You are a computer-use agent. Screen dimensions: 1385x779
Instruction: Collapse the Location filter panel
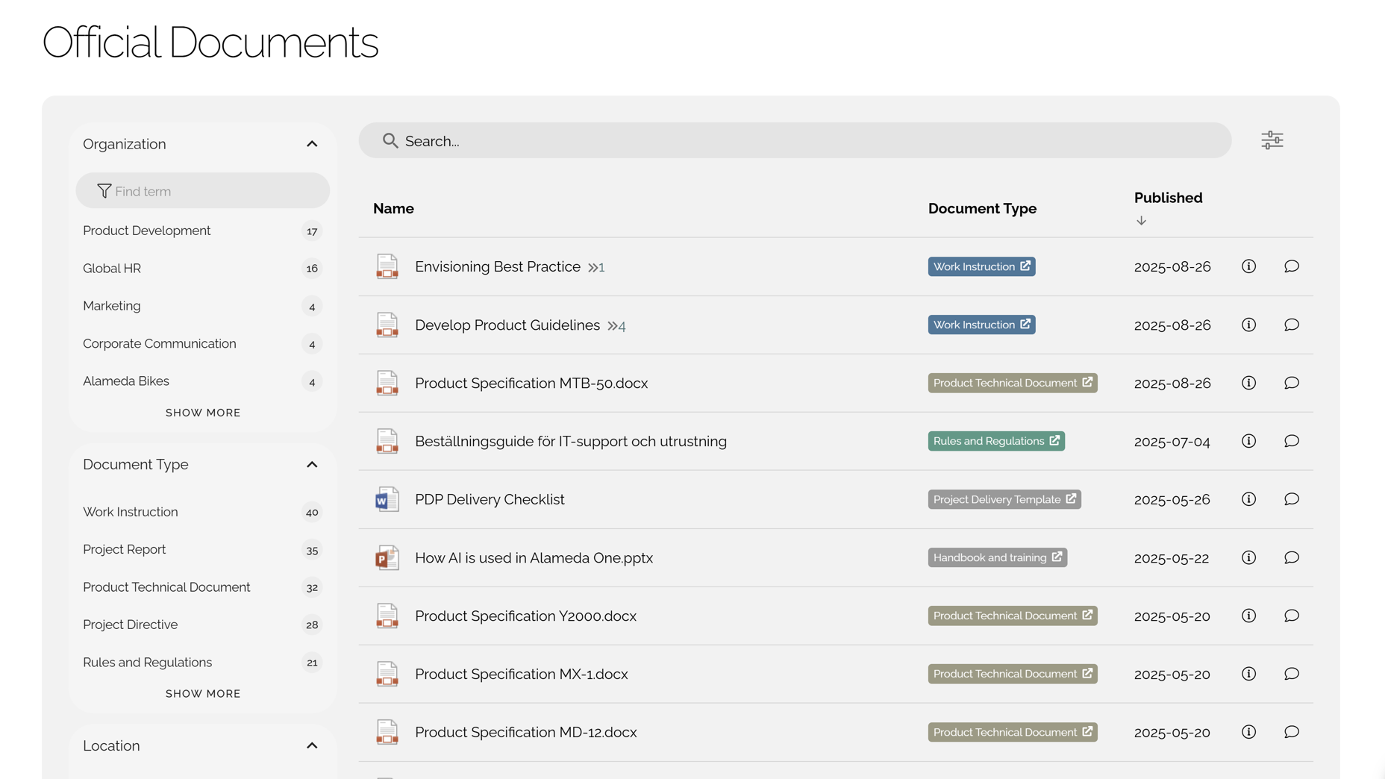(x=312, y=745)
